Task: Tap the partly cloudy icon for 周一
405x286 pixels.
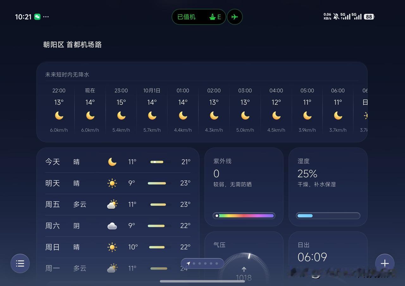Action: point(112,268)
